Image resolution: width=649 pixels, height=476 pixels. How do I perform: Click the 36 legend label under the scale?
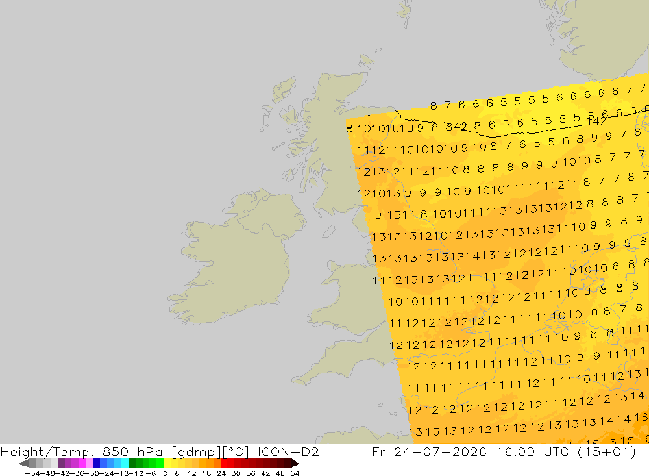click(x=251, y=473)
